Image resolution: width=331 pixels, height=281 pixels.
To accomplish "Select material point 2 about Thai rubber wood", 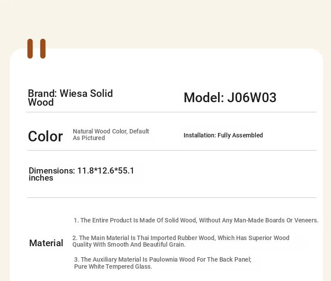I will [181, 241].
